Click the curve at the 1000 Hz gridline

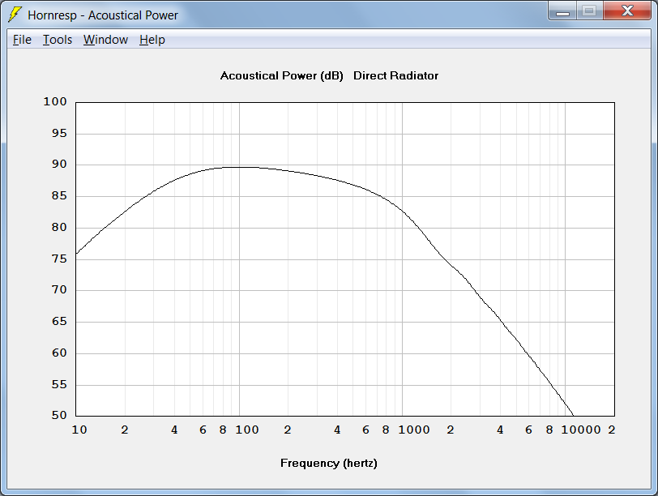(x=403, y=211)
